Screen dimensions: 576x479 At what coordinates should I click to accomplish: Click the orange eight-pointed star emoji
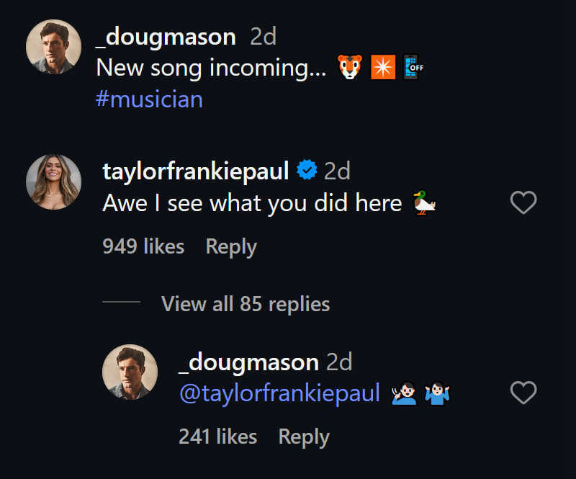pos(383,67)
